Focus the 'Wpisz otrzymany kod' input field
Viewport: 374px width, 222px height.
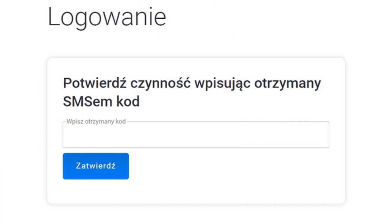pos(196,136)
